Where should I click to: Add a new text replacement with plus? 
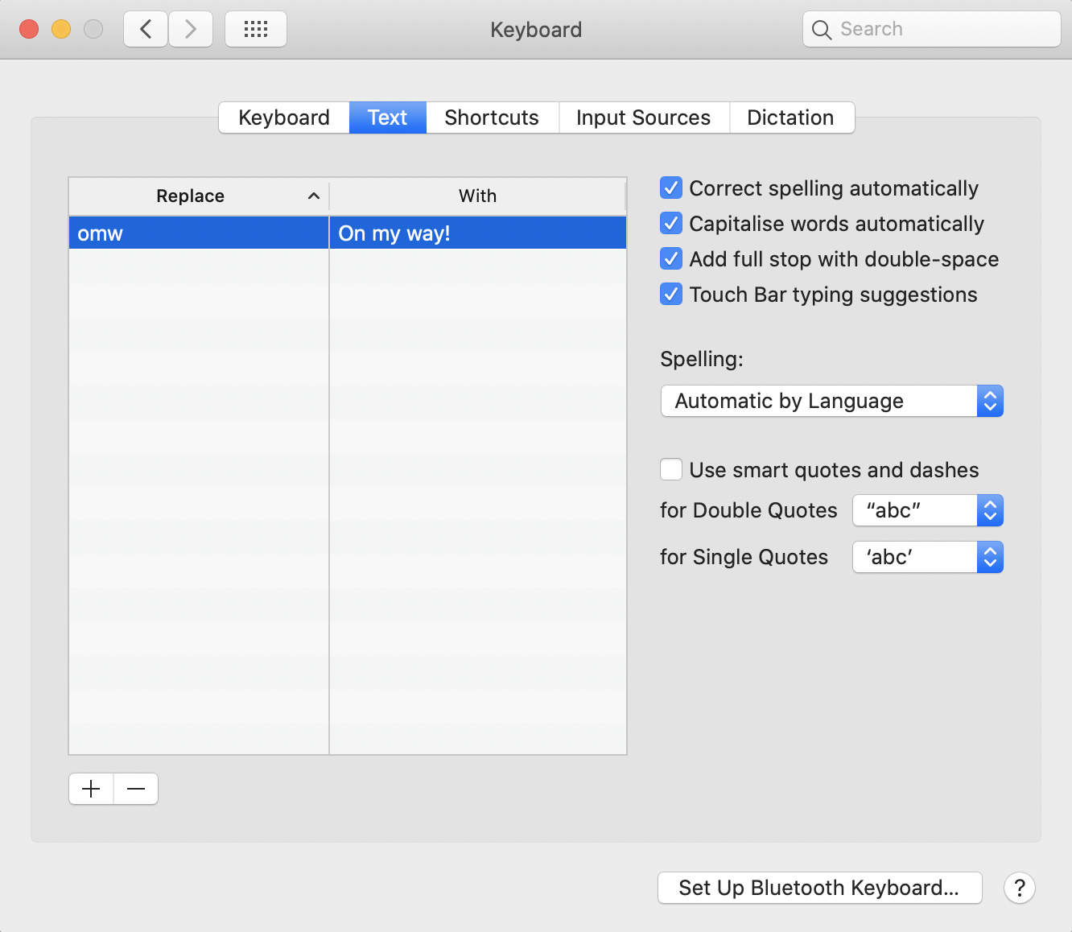(91, 789)
